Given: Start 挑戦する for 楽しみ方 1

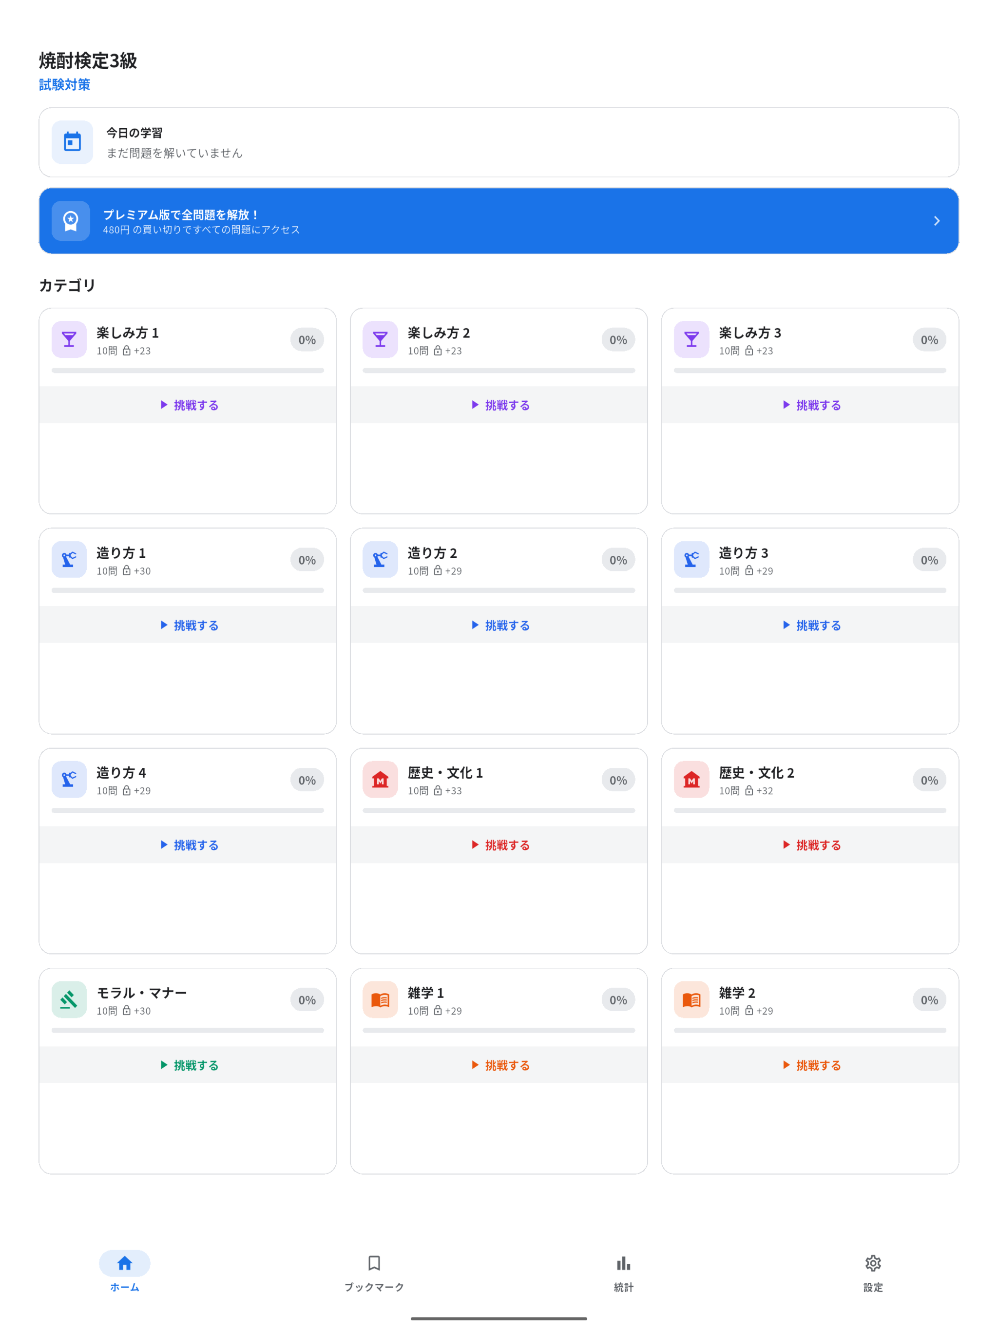Looking at the screenshot, I should tap(188, 405).
